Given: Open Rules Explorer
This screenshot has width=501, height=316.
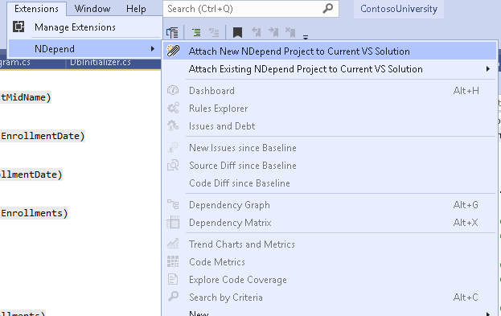Looking at the screenshot, I should 330,109.
